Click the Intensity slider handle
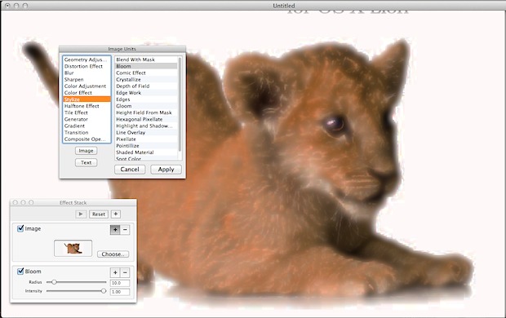Screen dimensions: 506x318 104,291
